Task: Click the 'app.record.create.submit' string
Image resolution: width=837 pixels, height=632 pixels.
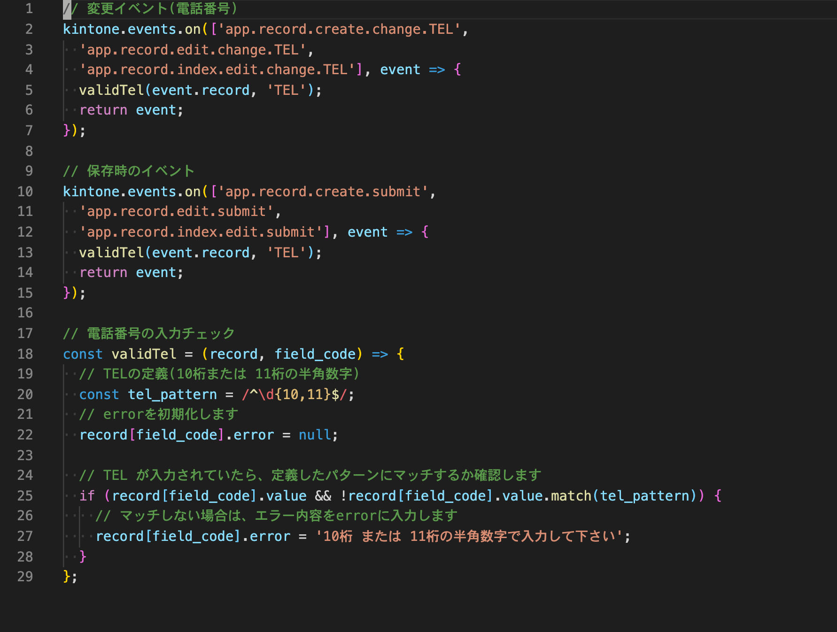Action: click(323, 192)
